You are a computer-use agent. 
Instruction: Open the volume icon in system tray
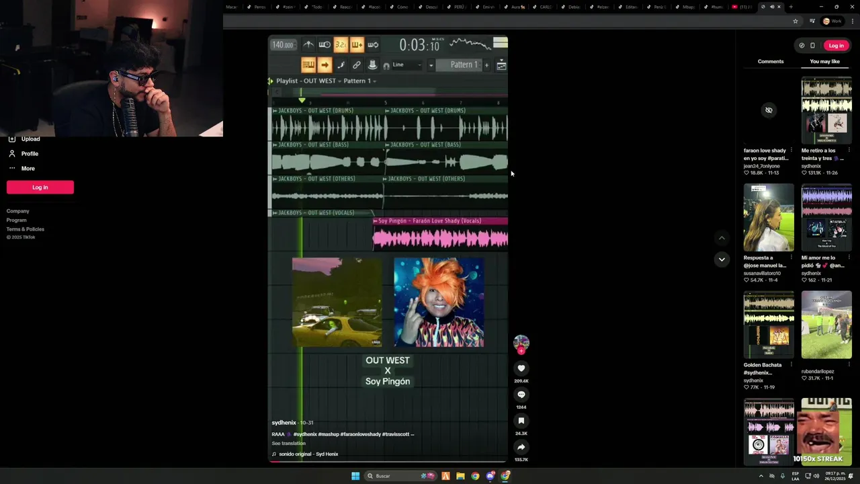[816, 476]
